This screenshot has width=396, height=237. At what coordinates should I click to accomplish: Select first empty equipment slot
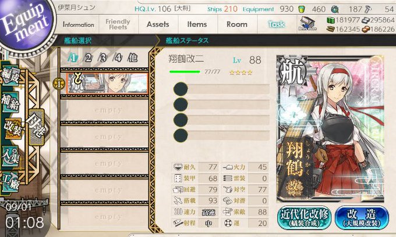[222, 89]
